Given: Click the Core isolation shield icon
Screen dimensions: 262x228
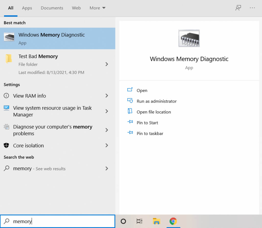Looking at the screenshot, I should click(6, 146).
